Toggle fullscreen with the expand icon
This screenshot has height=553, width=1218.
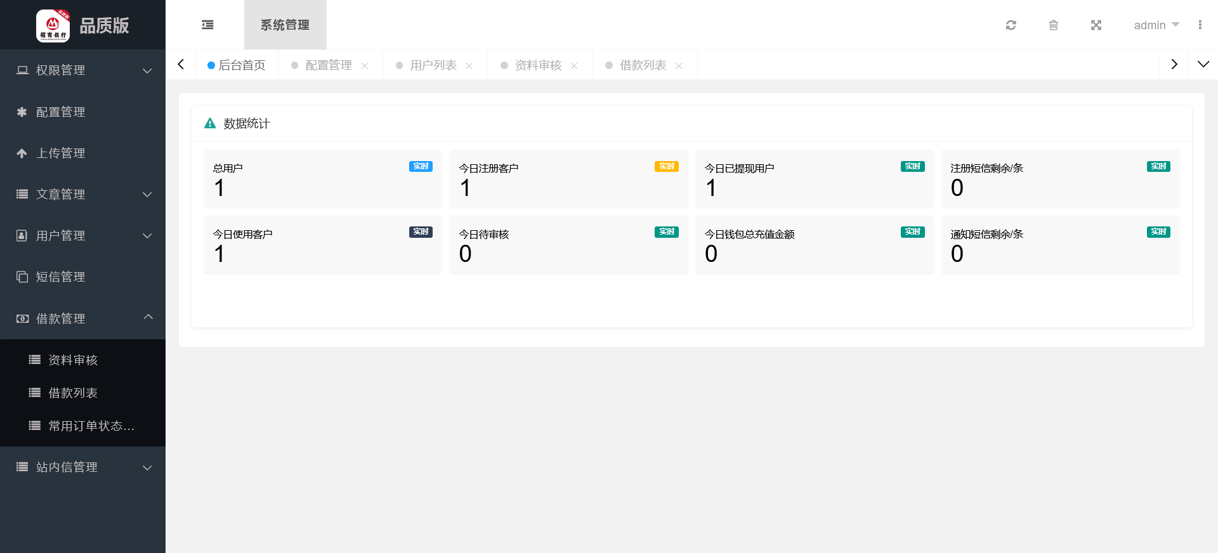coord(1096,25)
